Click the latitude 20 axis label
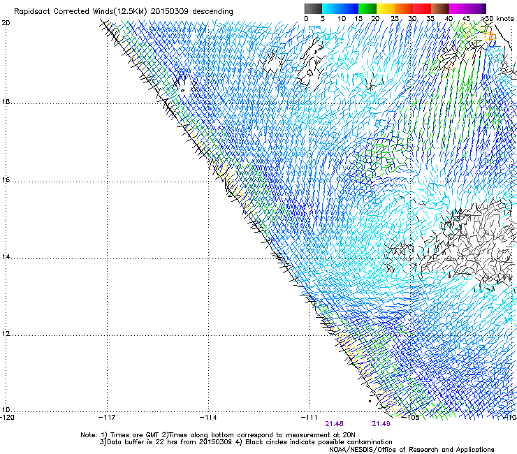Viewport: 517px width, 454px height. (6, 23)
